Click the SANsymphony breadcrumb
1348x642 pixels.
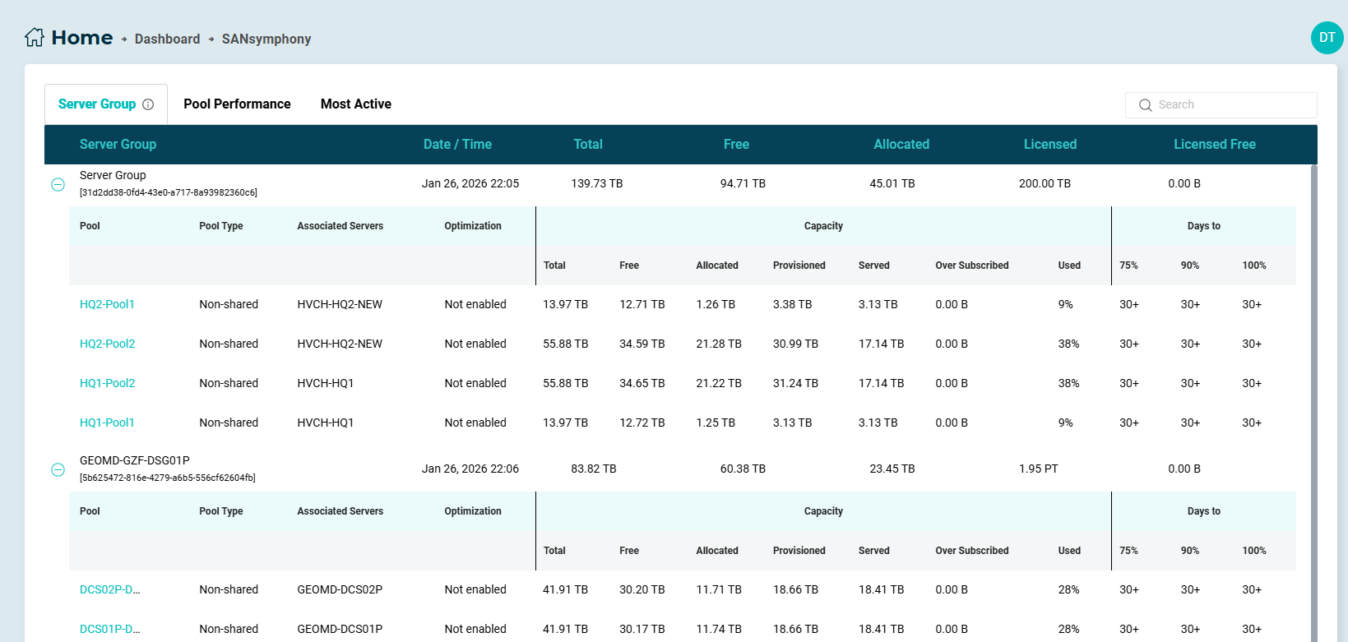[x=266, y=39]
